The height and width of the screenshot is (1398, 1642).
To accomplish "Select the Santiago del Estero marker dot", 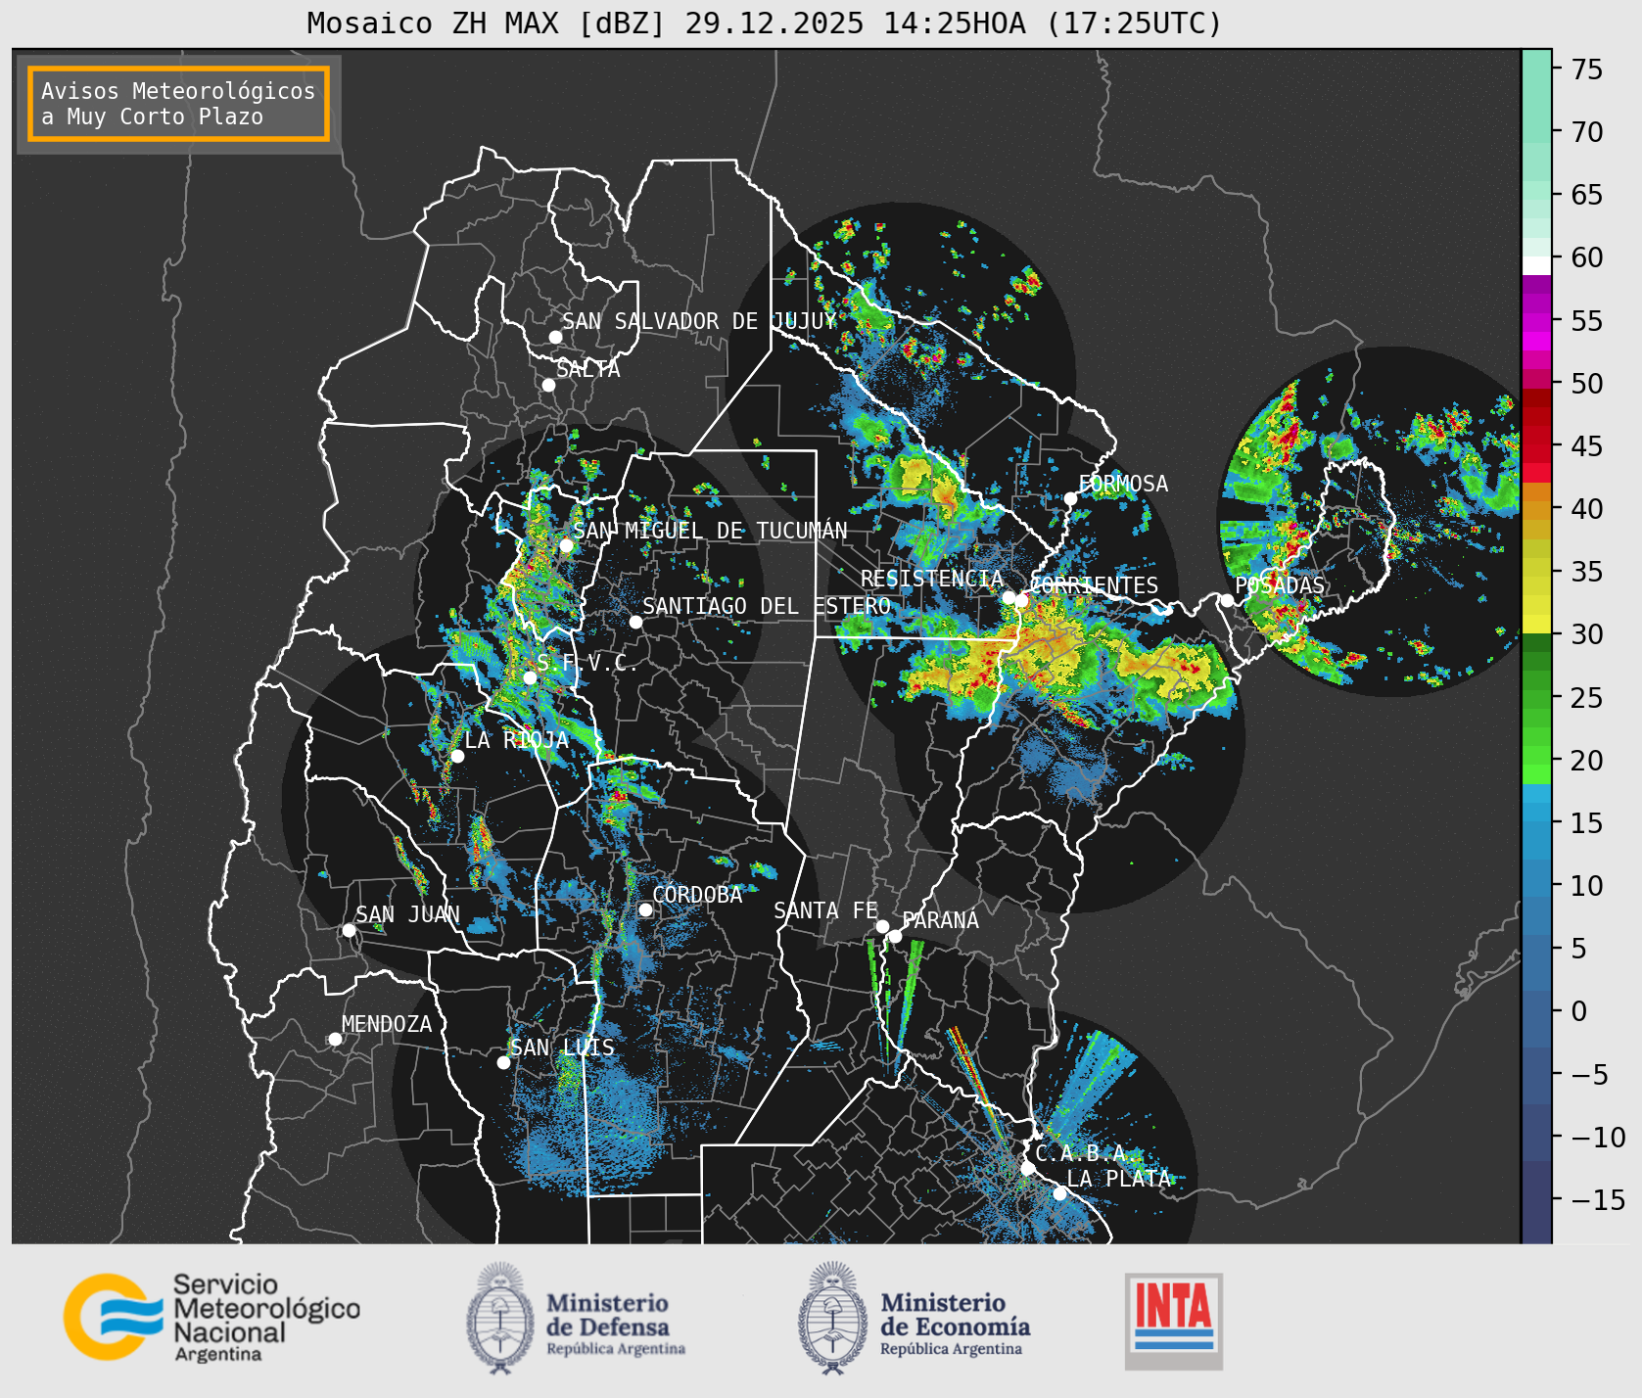I will [x=635, y=622].
